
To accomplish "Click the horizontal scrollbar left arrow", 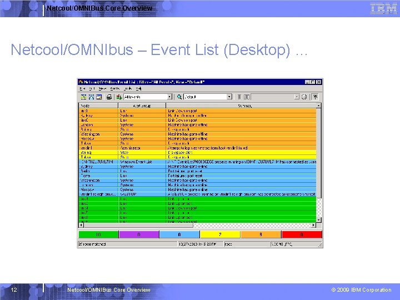I will [x=81, y=225].
